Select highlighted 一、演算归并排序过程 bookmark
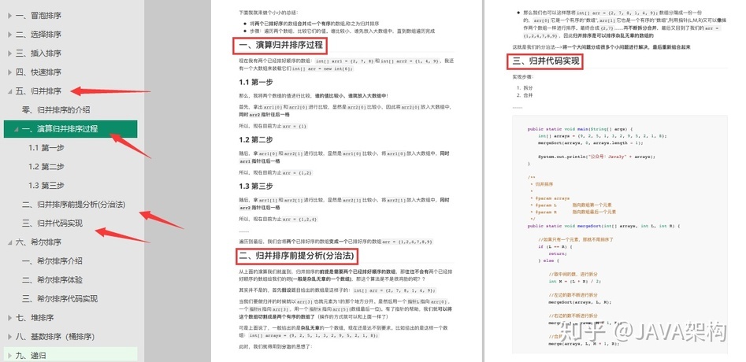The height and width of the screenshot is (362, 746). pos(70,129)
